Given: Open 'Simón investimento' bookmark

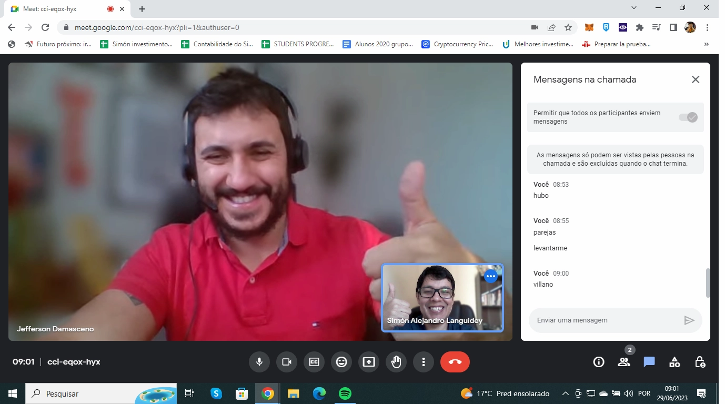Looking at the screenshot, I should click(x=136, y=44).
